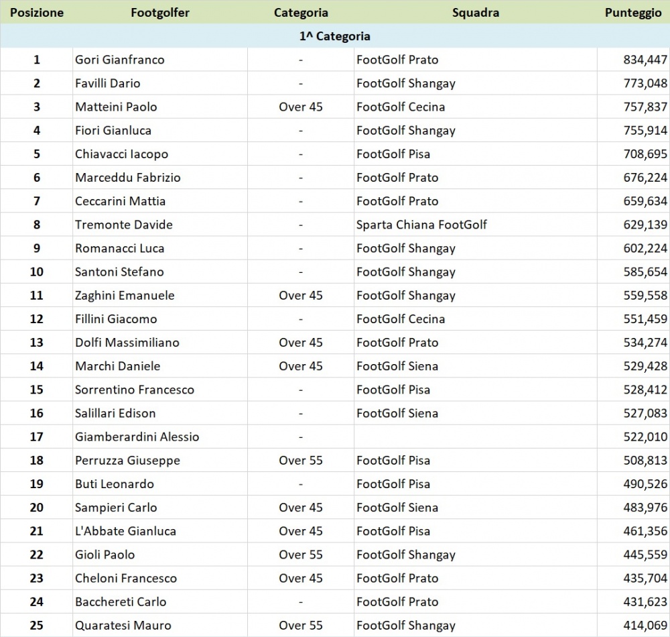Click the score 602,224
Viewport: 670px width, 637px height.
pyautogui.click(x=645, y=248)
